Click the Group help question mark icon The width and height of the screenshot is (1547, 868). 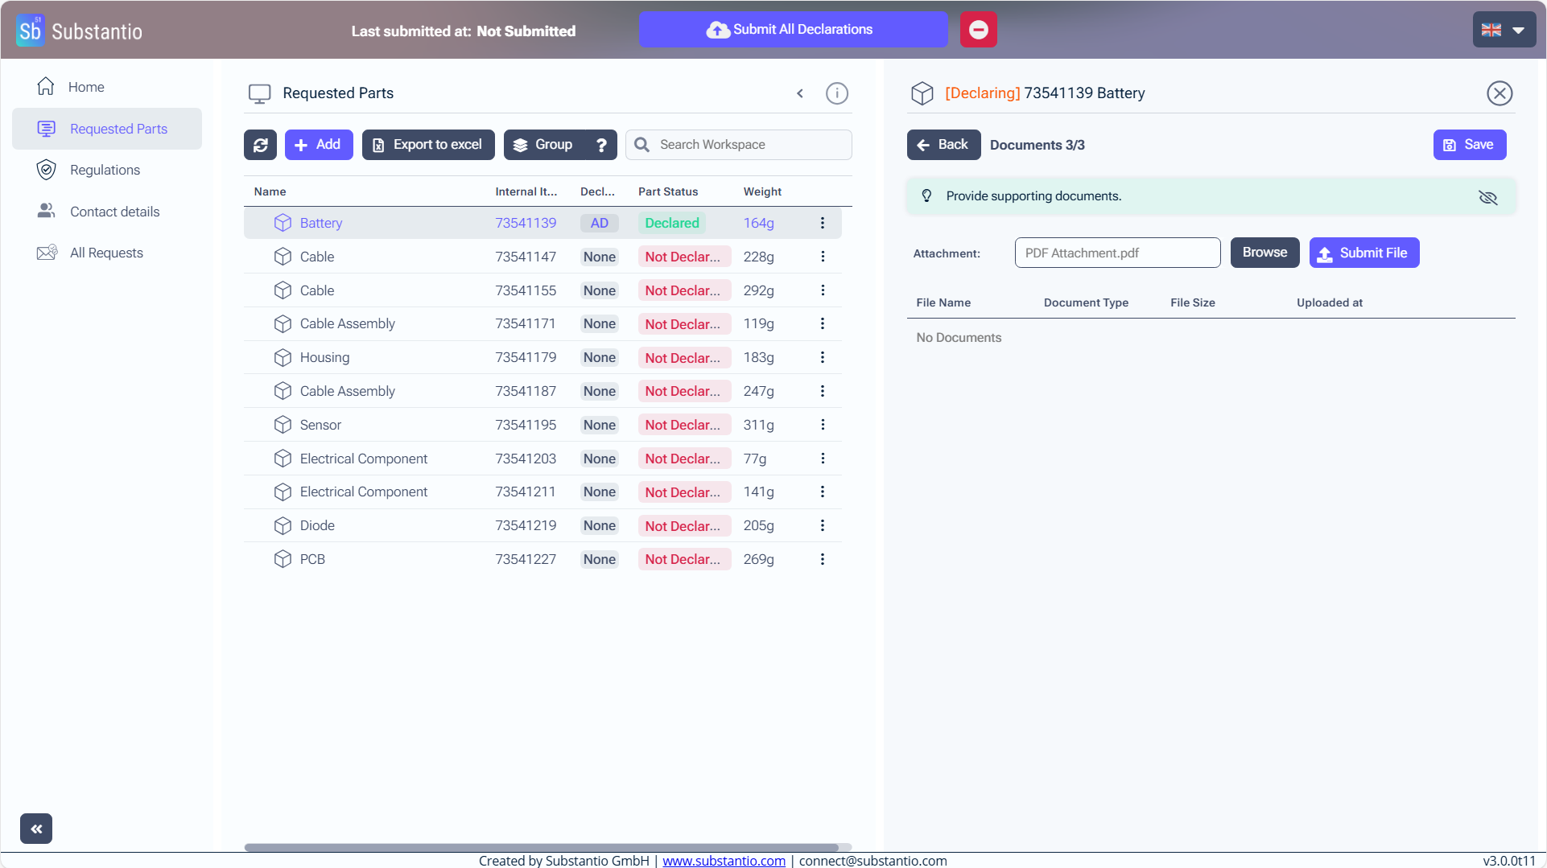[601, 145]
